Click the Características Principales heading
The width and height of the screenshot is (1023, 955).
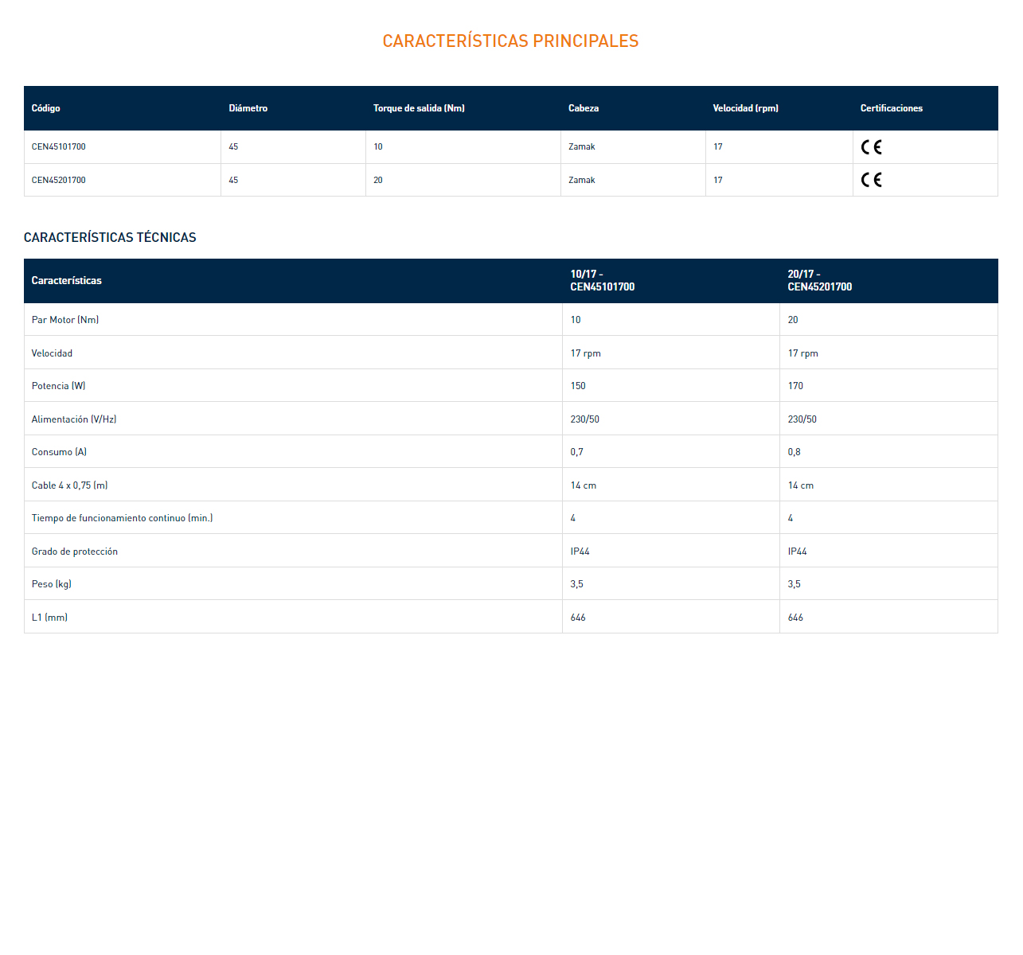[510, 41]
